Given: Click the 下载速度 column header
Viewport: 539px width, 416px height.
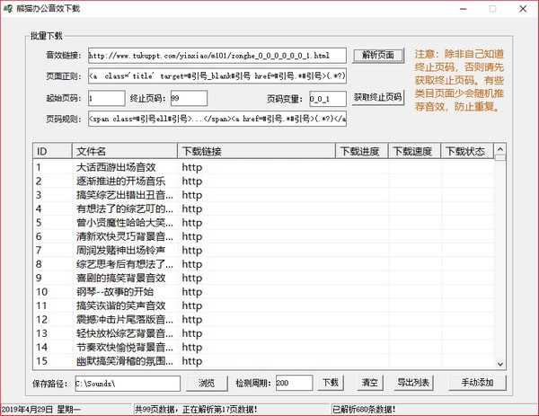Looking at the screenshot, I should (414, 151).
